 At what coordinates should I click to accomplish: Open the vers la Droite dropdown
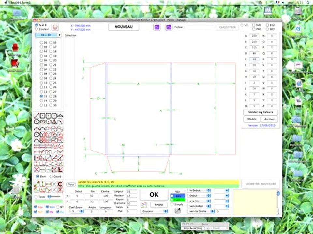201,211
